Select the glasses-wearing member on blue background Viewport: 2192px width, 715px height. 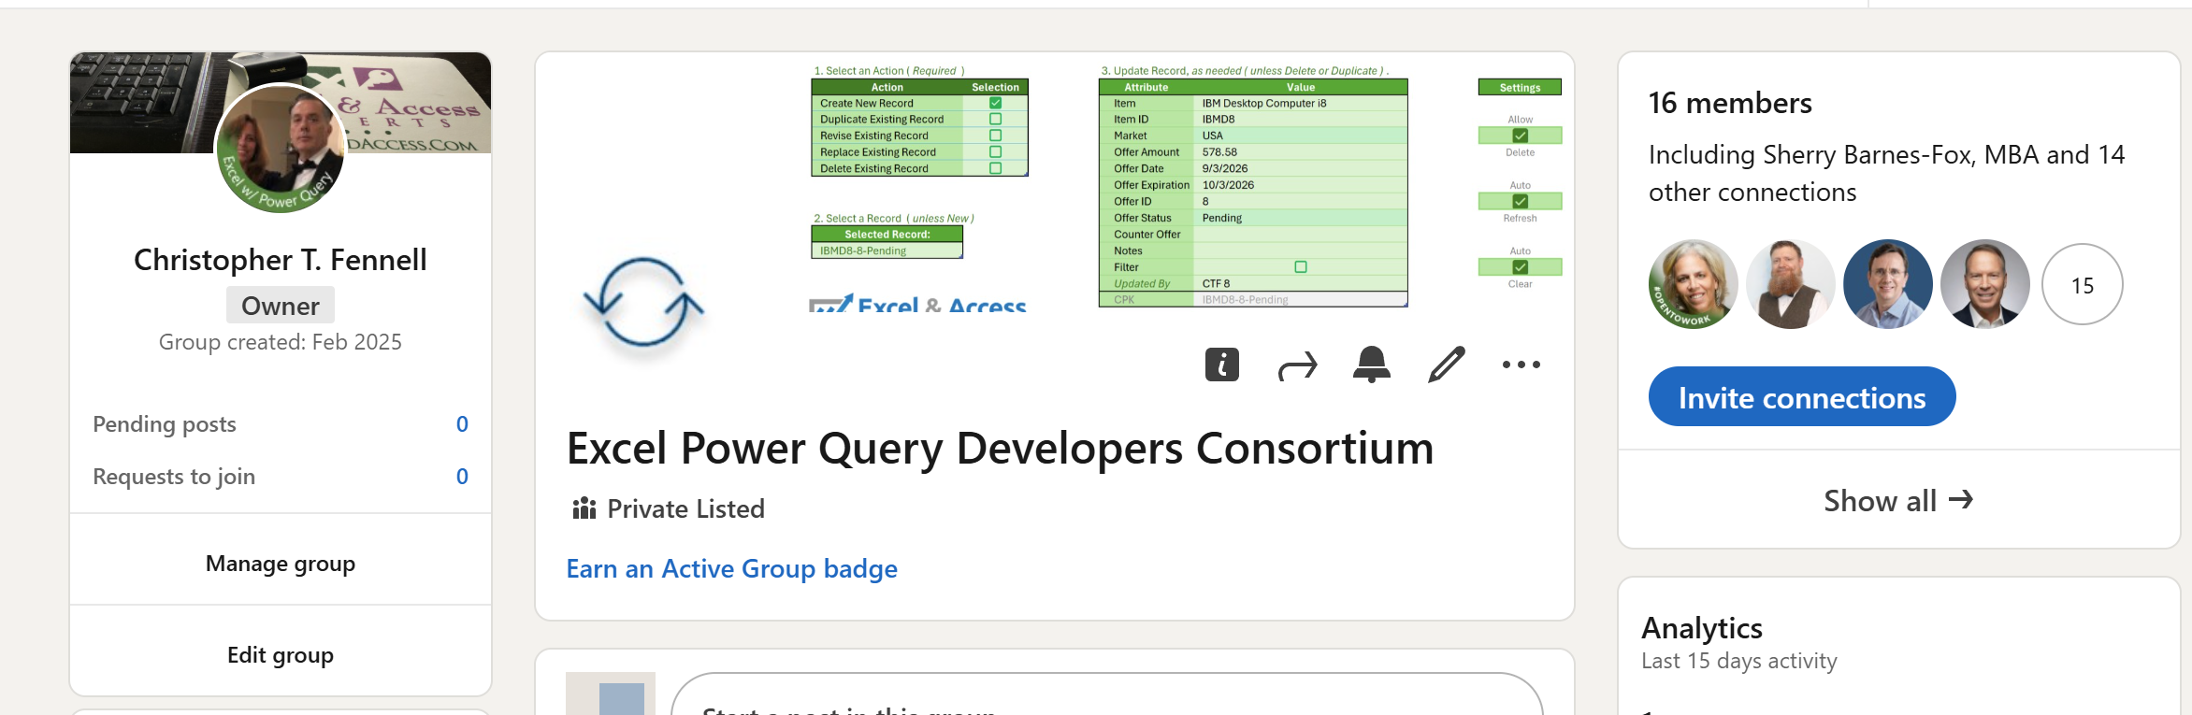(x=1888, y=284)
